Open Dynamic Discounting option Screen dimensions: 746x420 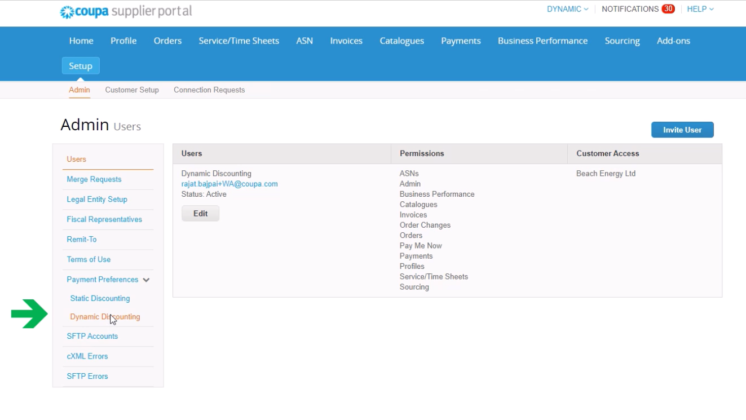[x=105, y=317]
